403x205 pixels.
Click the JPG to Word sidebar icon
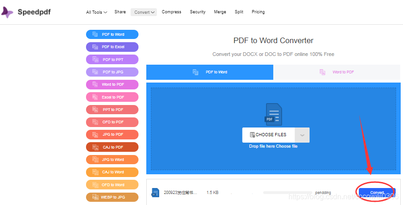pos(95,160)
